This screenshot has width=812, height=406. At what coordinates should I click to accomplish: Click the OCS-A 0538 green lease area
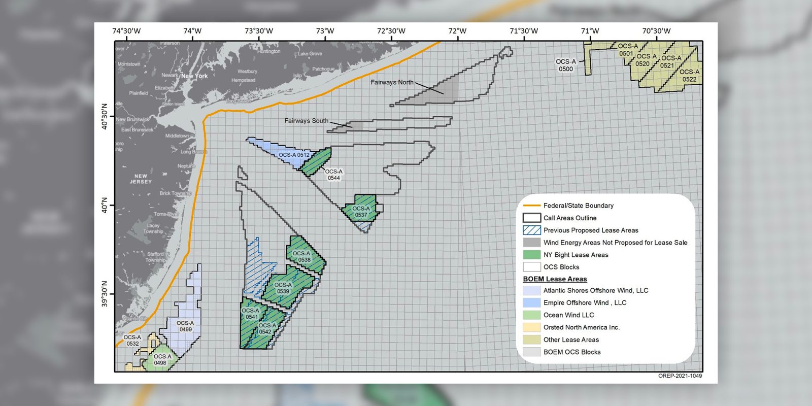point(304,256)
